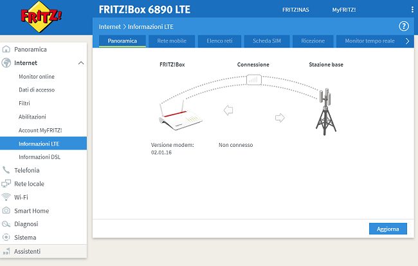Open the Rete locale menu
The image size is (418, 266).
click(x=29, y=184)
